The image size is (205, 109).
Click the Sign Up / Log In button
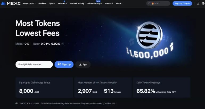[x=182, y=3]
